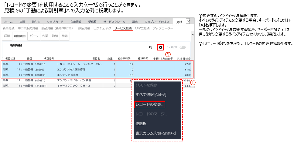Click the 新車見積 link
Screen dimensions: 294x142
[x=9, y=28]
